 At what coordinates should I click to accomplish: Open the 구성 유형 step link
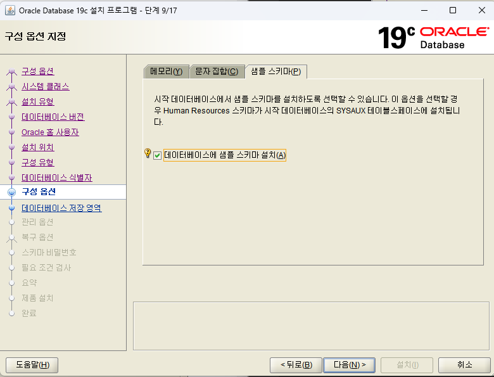coord(38,162)
